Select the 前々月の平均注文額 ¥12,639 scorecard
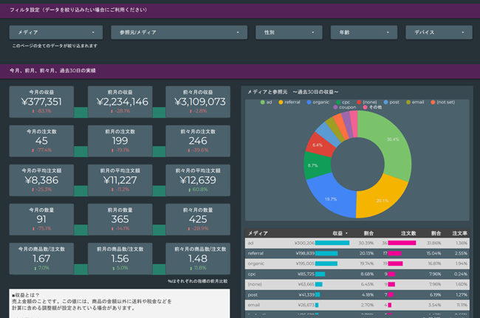480x318 pixels. pyautogui.click(x=198, y=181)
